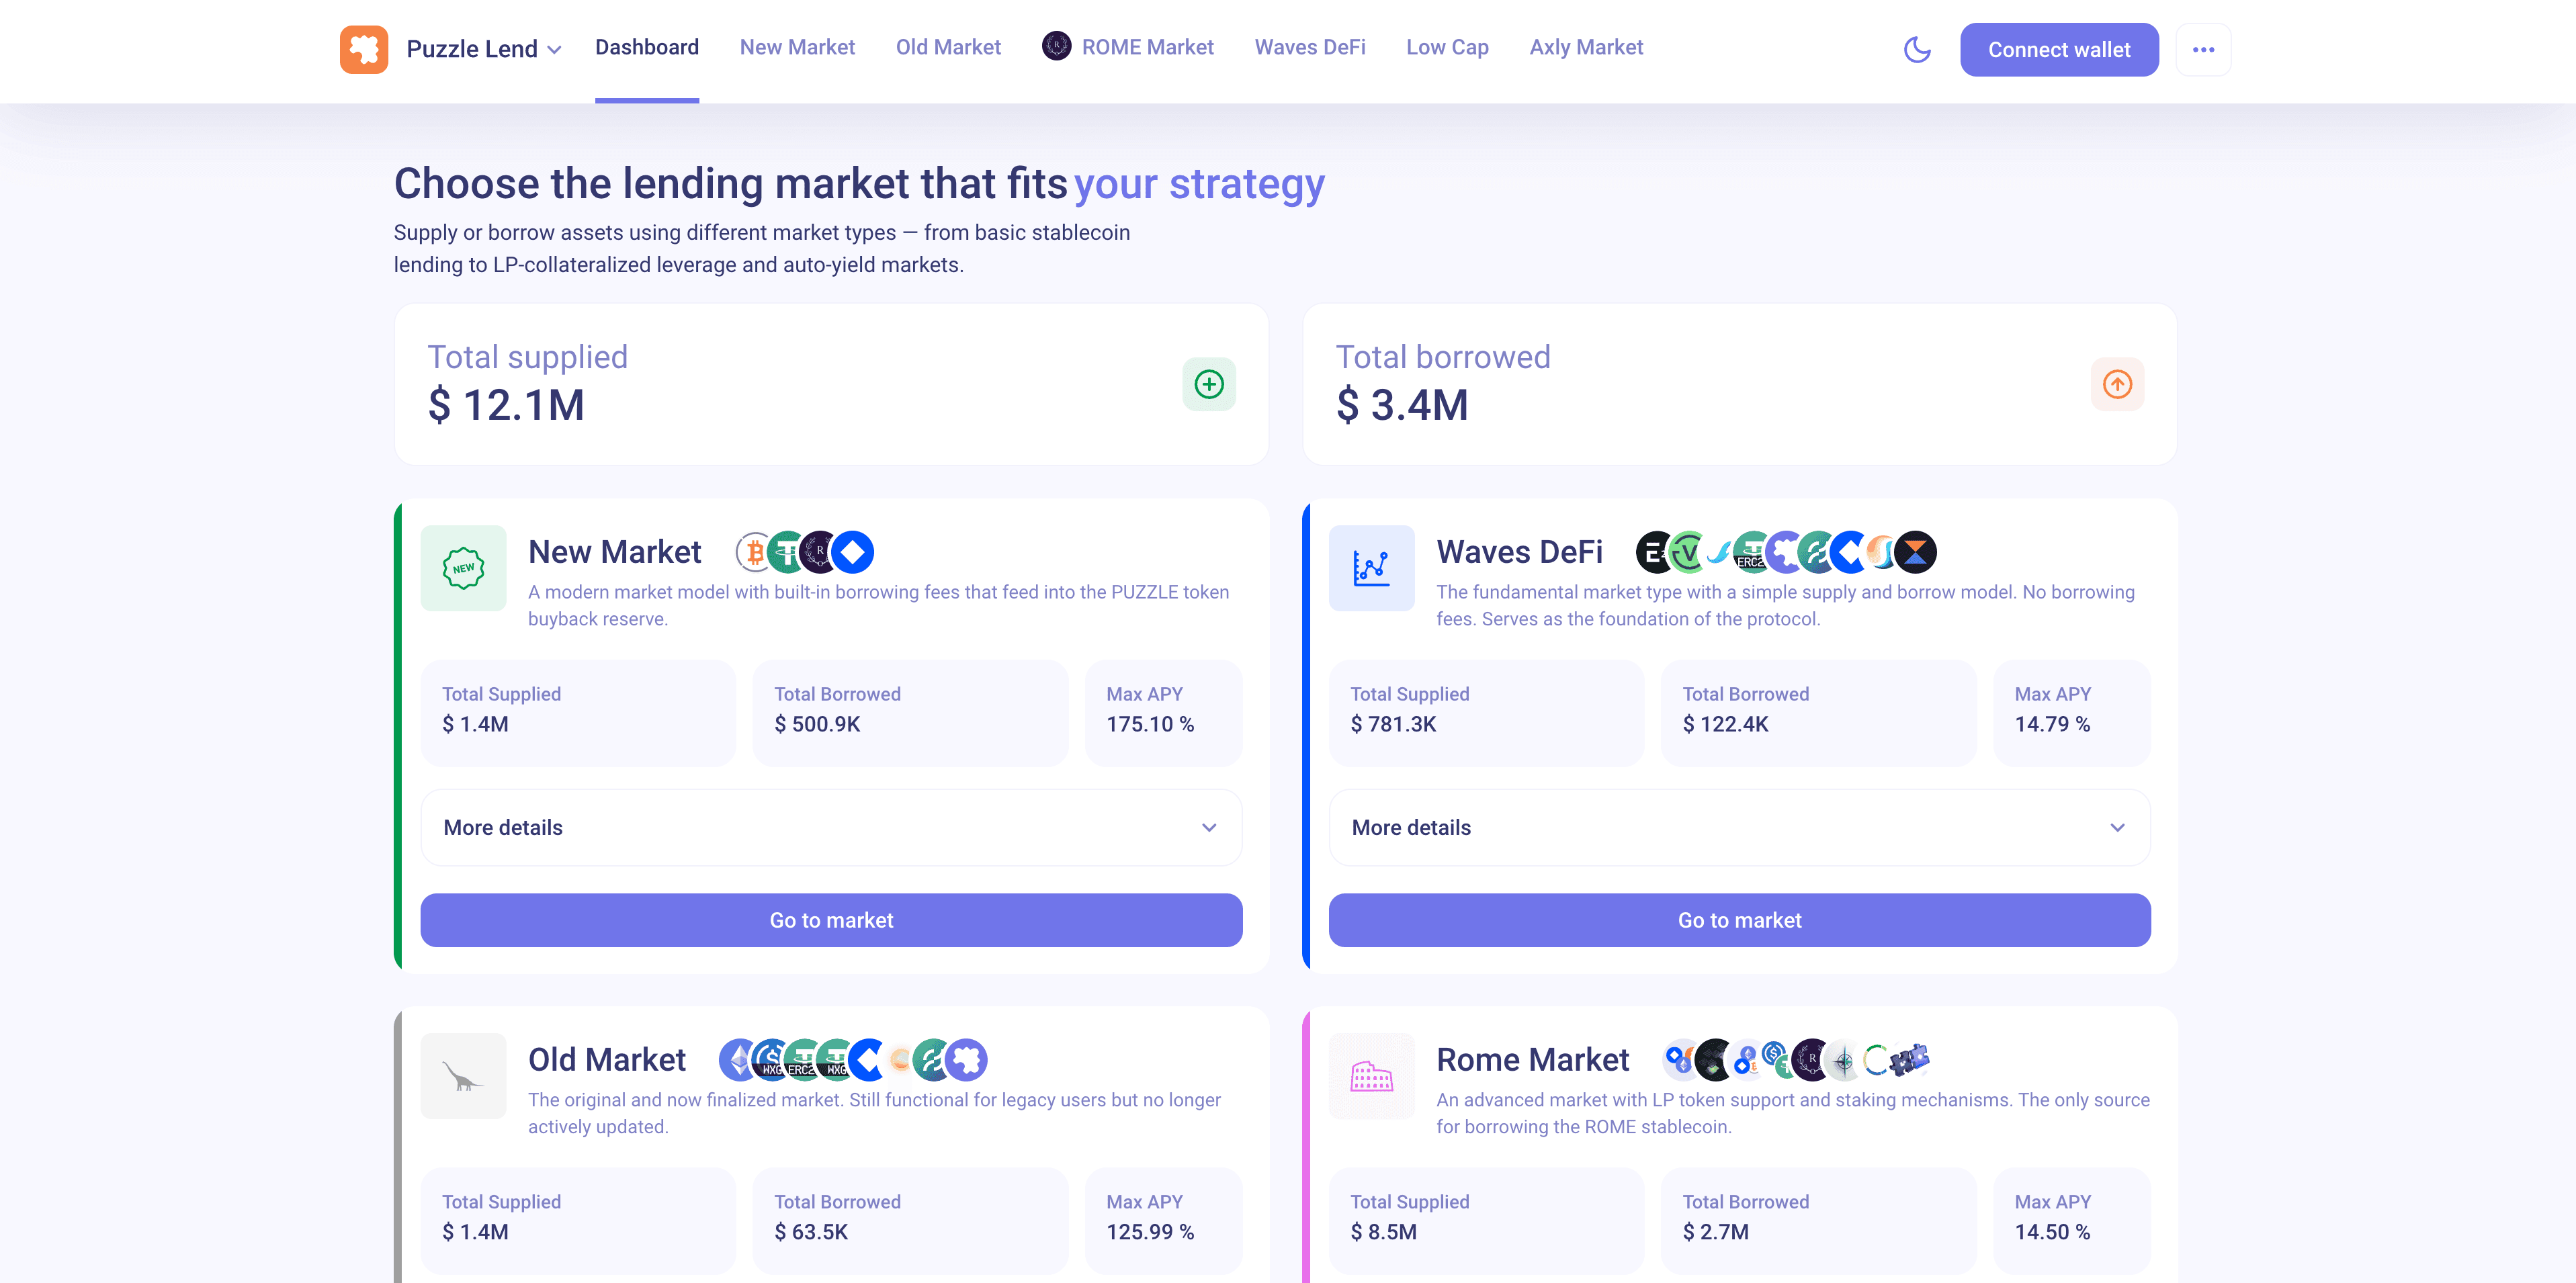
Task: Click the $ 500.9K Total Borrowed value
Action: click(x=817, y=724)
